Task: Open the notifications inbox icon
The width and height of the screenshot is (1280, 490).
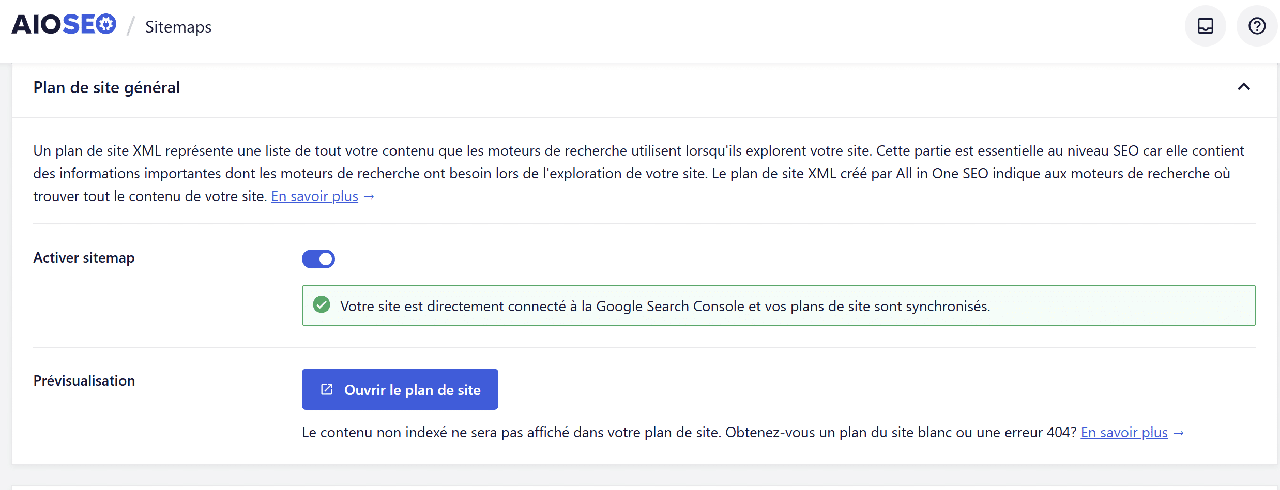Action: point(1205,25)
